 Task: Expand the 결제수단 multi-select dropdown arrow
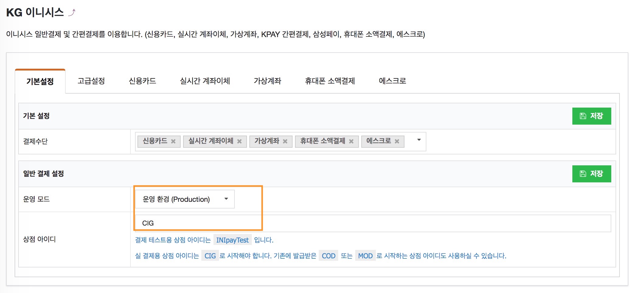pos(419,140)
